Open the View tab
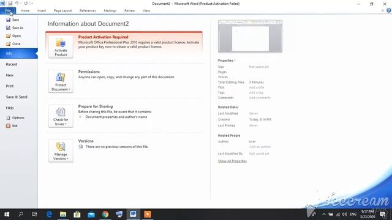Viewport: 392px width, 220px height. coord(146,11)
